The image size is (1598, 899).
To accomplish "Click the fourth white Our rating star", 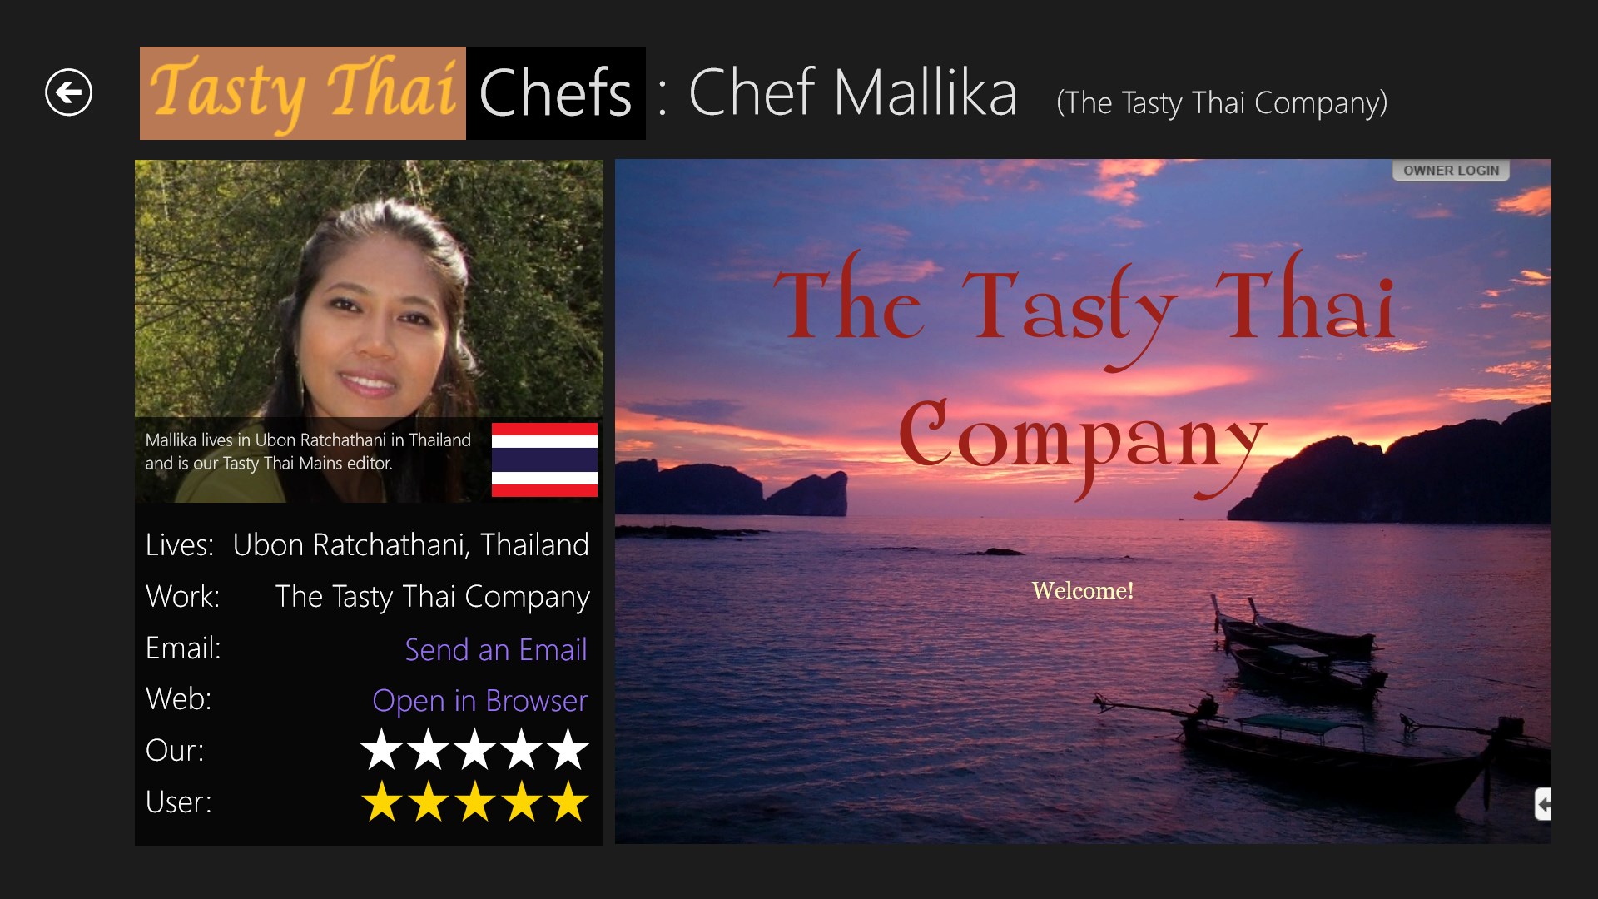I will 522,749.
